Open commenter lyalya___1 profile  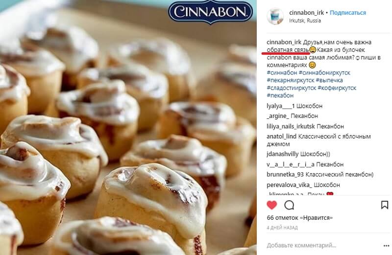tap(280, 106)
